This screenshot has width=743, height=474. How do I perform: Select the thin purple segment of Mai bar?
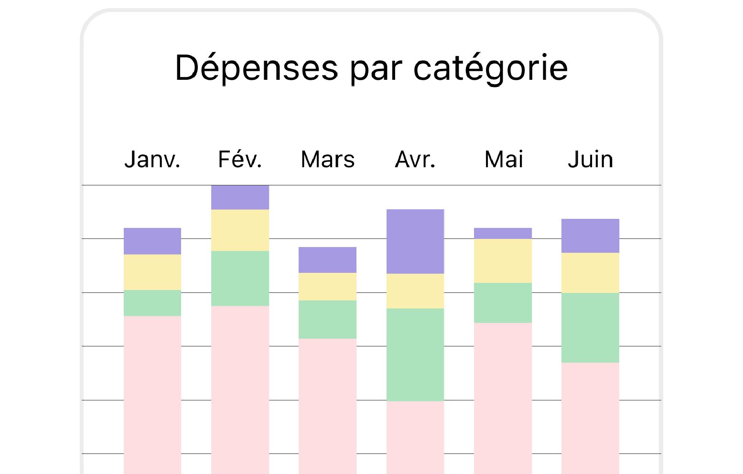[x=503, y=233]
